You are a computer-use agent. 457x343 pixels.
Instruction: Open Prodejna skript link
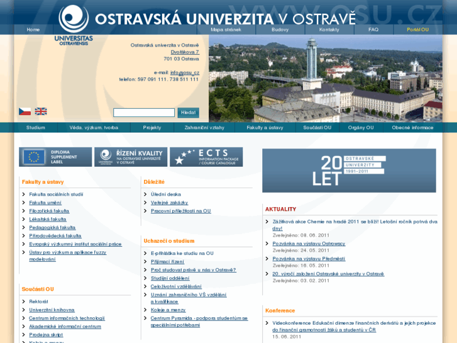pyautogui.click(x=46, y=335)
